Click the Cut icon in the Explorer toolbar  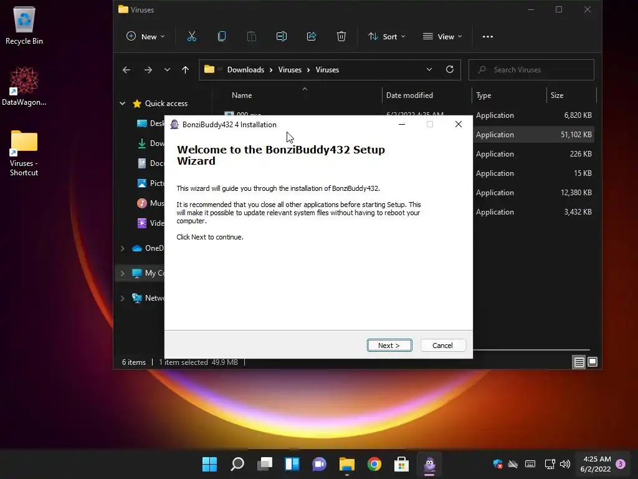click(192, 37)
